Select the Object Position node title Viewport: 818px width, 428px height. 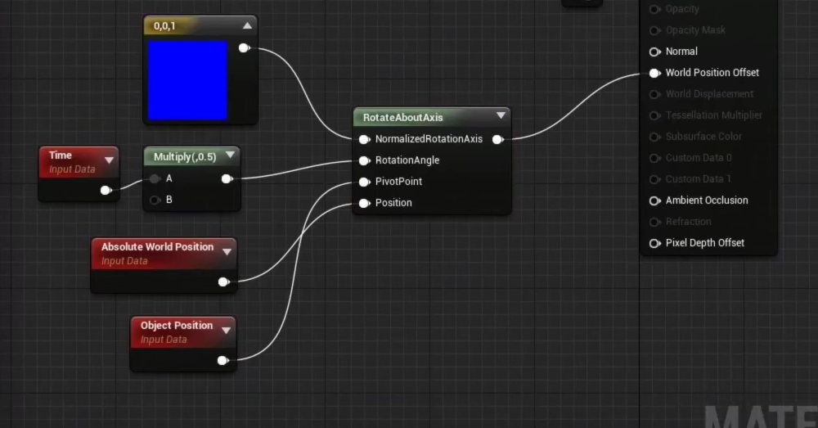(177, 326)
